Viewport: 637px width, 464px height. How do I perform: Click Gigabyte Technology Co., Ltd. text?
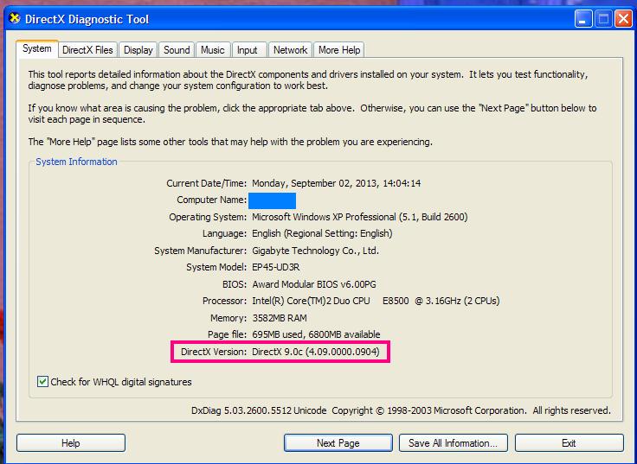pos(315,251)
